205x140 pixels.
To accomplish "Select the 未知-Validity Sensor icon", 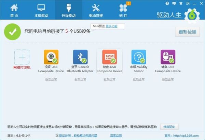I will 139,57.
